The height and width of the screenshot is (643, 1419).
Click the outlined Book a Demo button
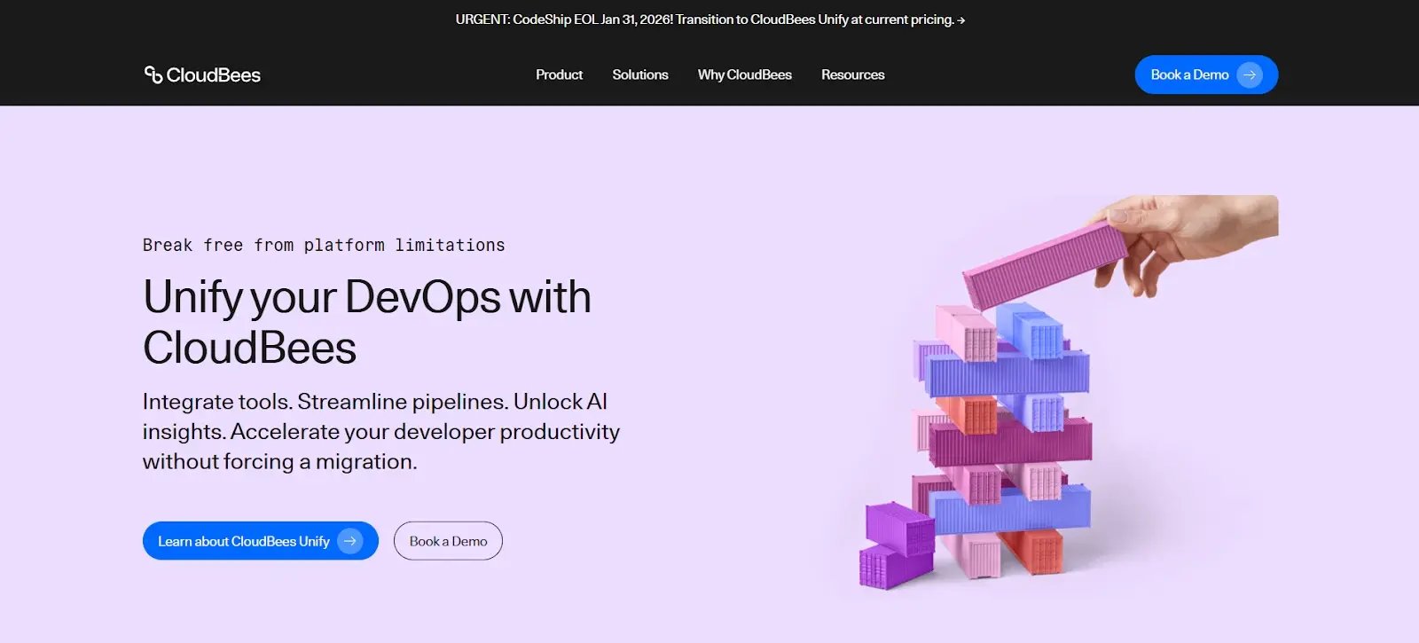click(448, 541)
